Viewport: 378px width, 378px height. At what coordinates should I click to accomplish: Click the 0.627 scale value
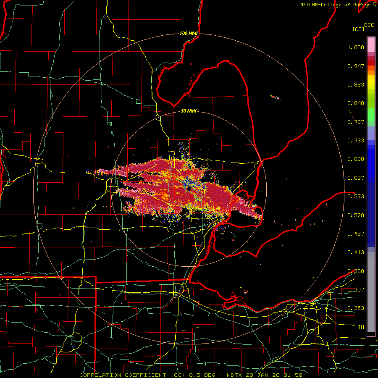point(356,178)
